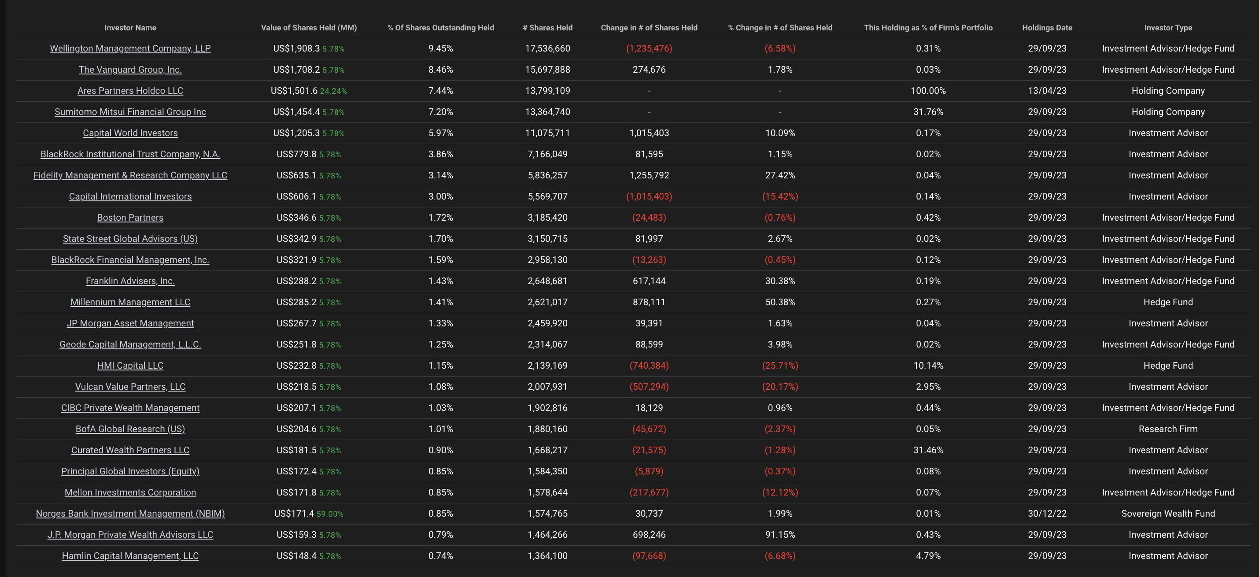Image resolution: width=1259 pixels, height=577 pixels.
Task: Click Value of Shares Held (MM) header
Action: coord(309,28)
